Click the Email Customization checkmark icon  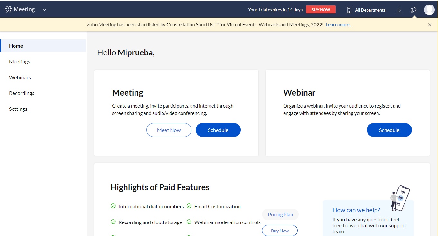(189, 206)
